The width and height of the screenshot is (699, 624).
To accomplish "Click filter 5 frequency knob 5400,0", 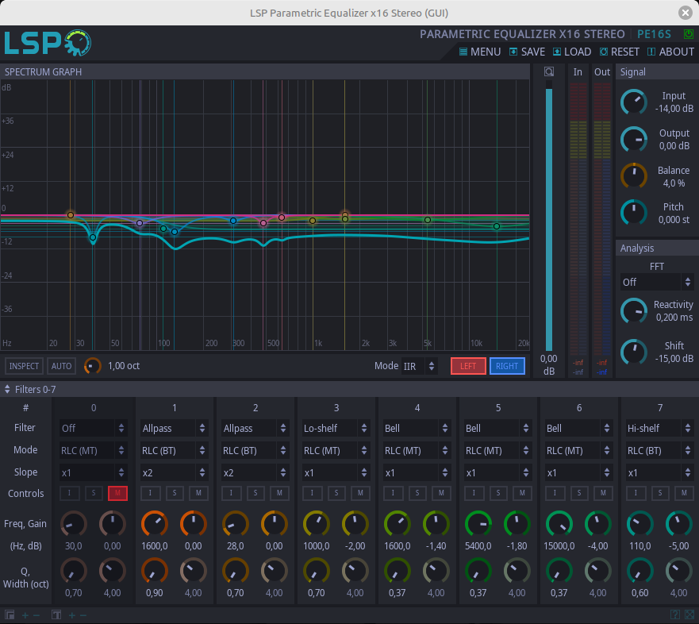I will tap(478, 524).
